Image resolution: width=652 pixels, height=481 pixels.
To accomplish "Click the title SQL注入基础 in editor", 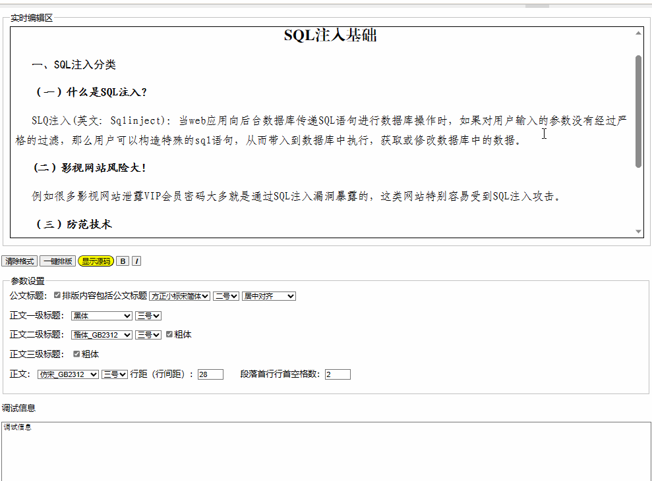I will 330,36.
